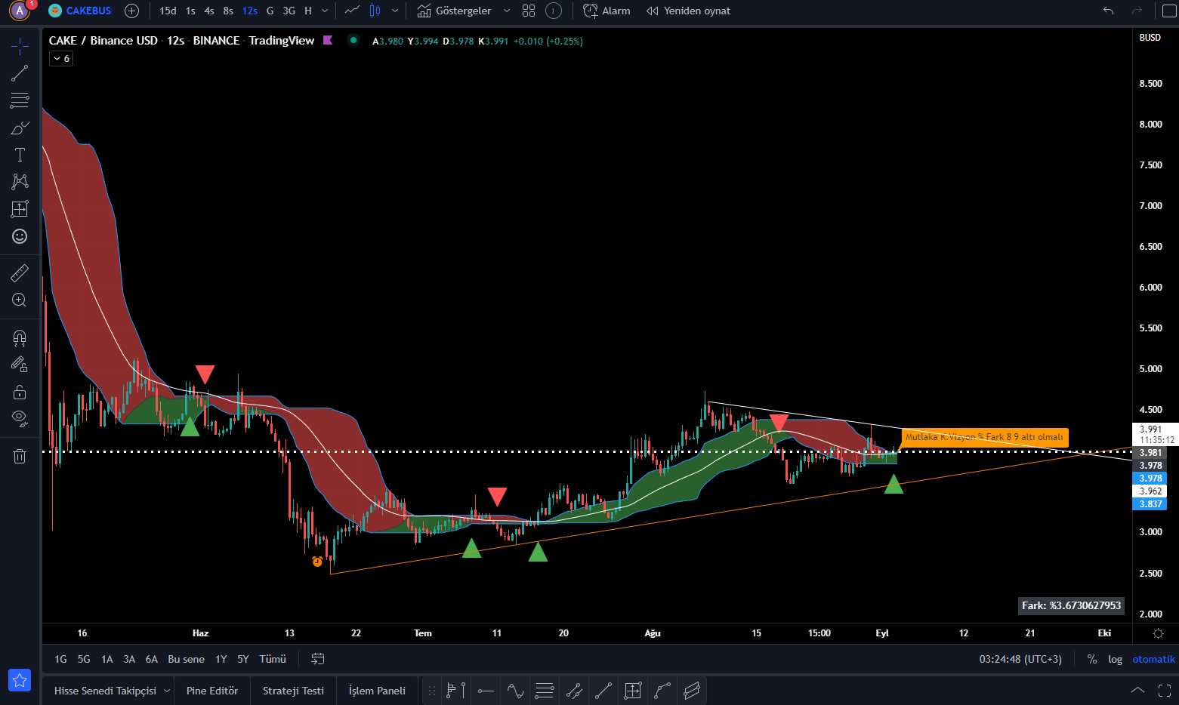Expand the Göstergeler favorites chevron
The height and width of the screenshot is (705, 1179).
pos(507,11)
